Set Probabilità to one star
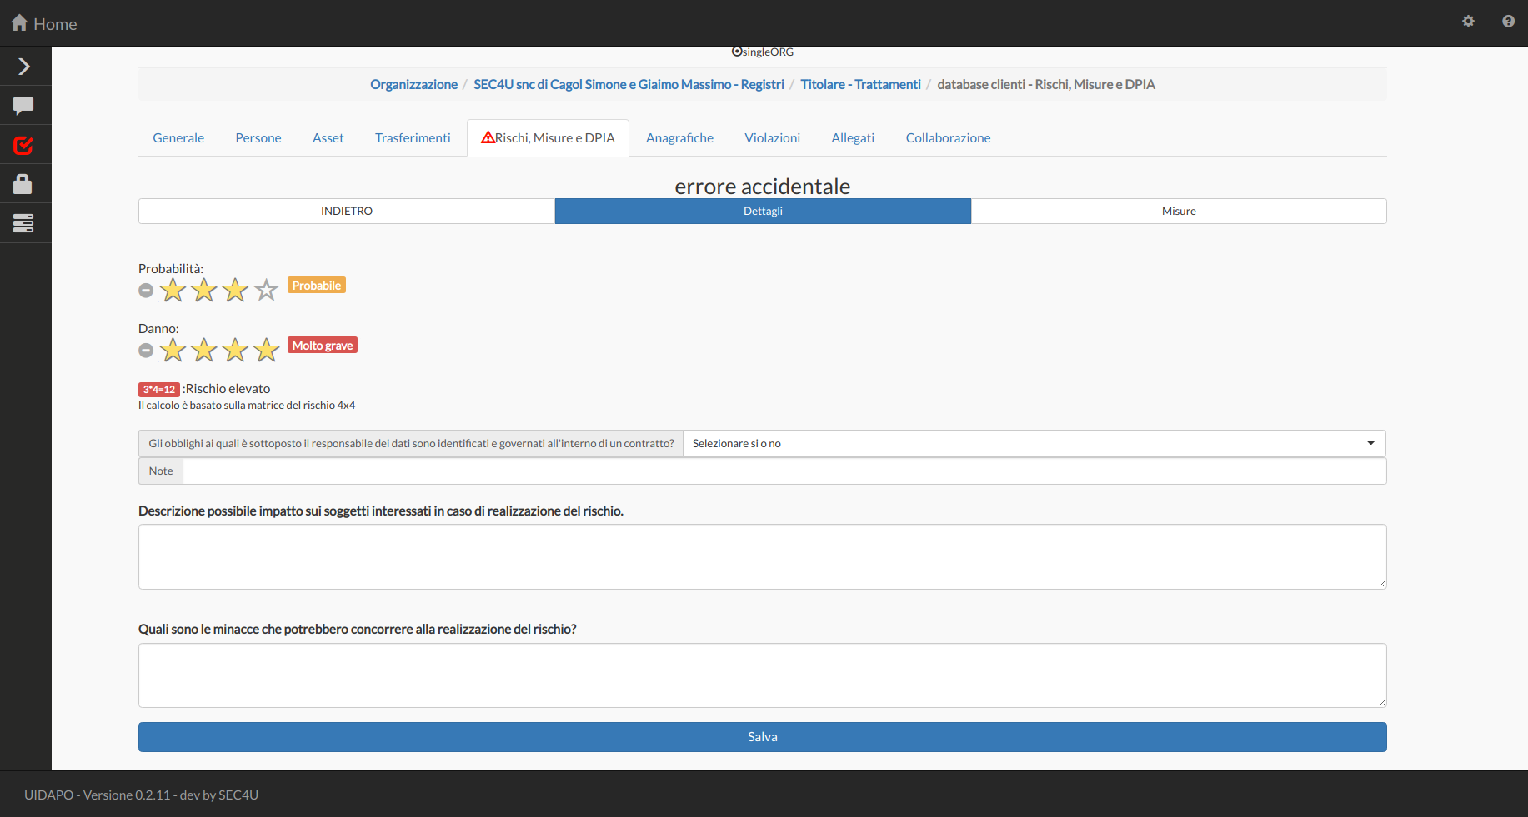The height and width of the screenshot is (817, 1528). pos(173,290)
